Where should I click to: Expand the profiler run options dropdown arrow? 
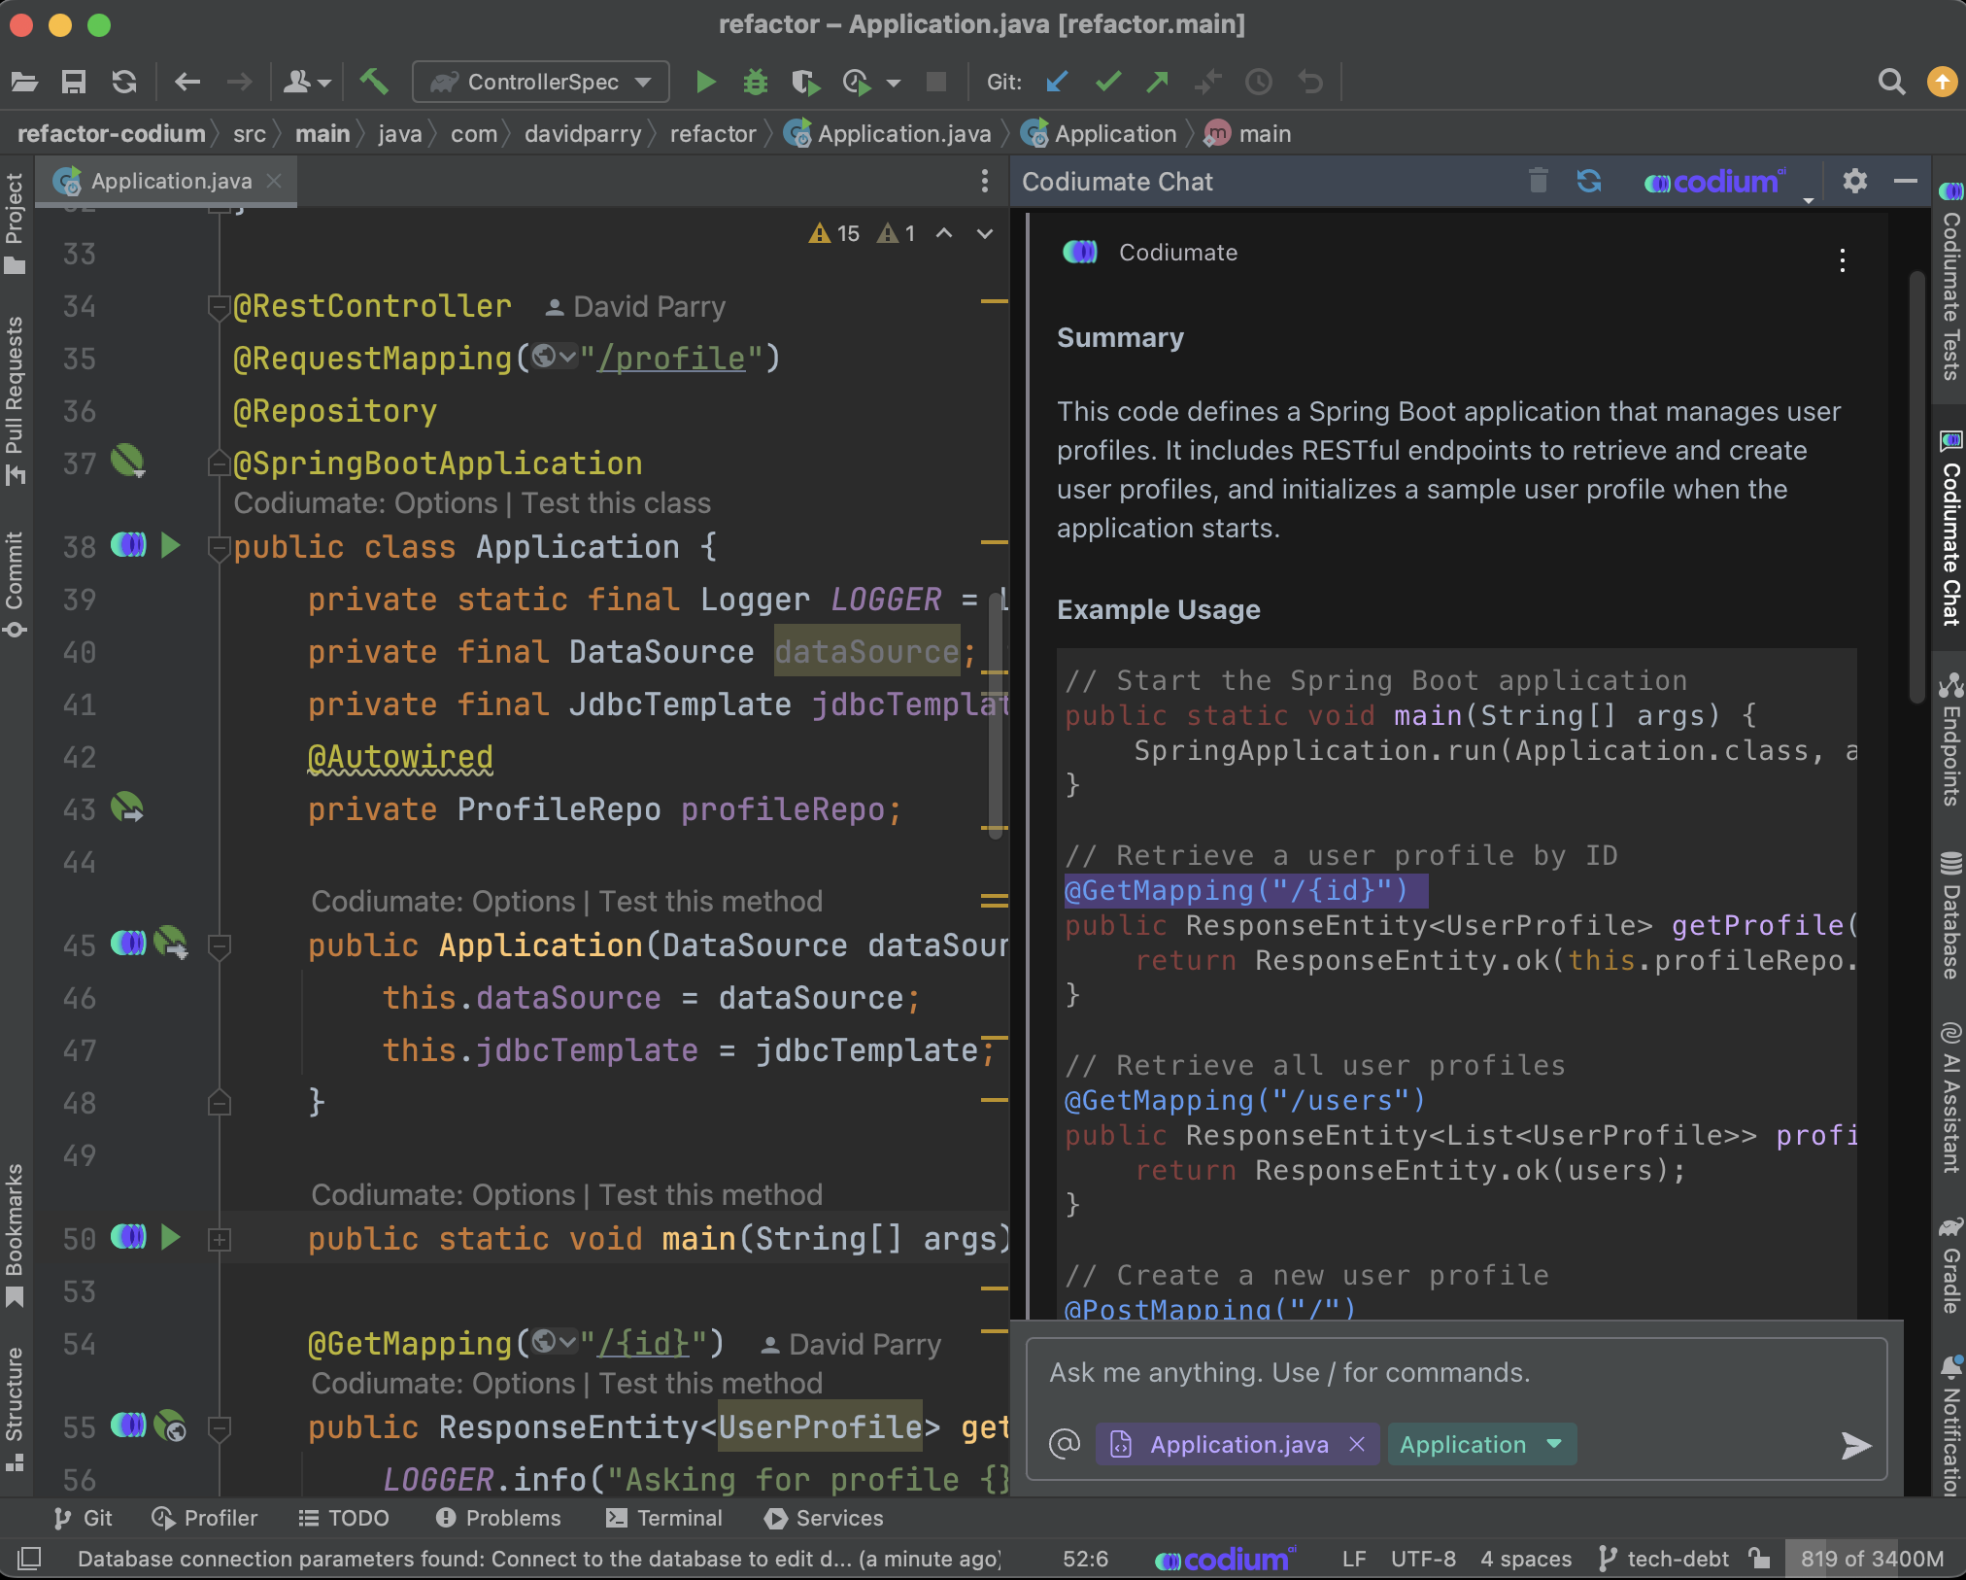point(894,83)
